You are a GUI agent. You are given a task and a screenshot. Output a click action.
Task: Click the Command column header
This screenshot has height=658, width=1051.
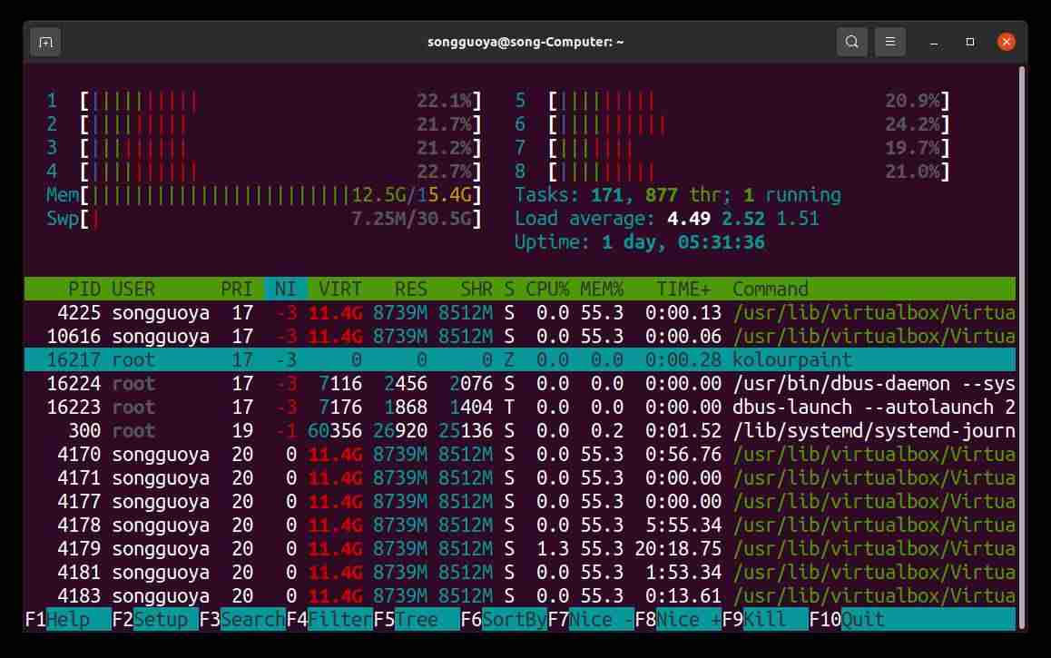coord(771,290)
